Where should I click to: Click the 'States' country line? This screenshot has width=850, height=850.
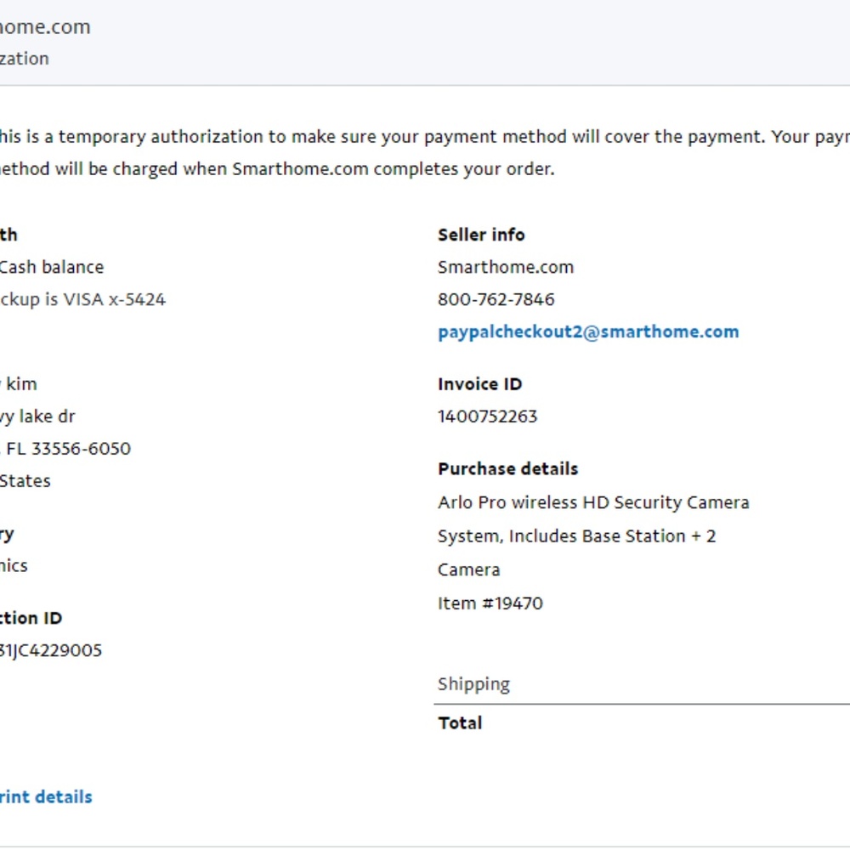(x=25, y=481)
